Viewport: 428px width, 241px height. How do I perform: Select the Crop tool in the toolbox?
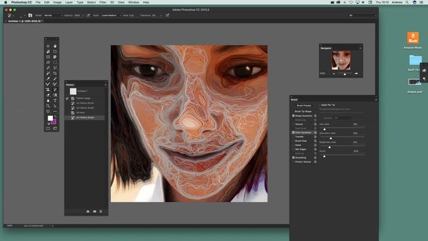click(x=55, y=73)
